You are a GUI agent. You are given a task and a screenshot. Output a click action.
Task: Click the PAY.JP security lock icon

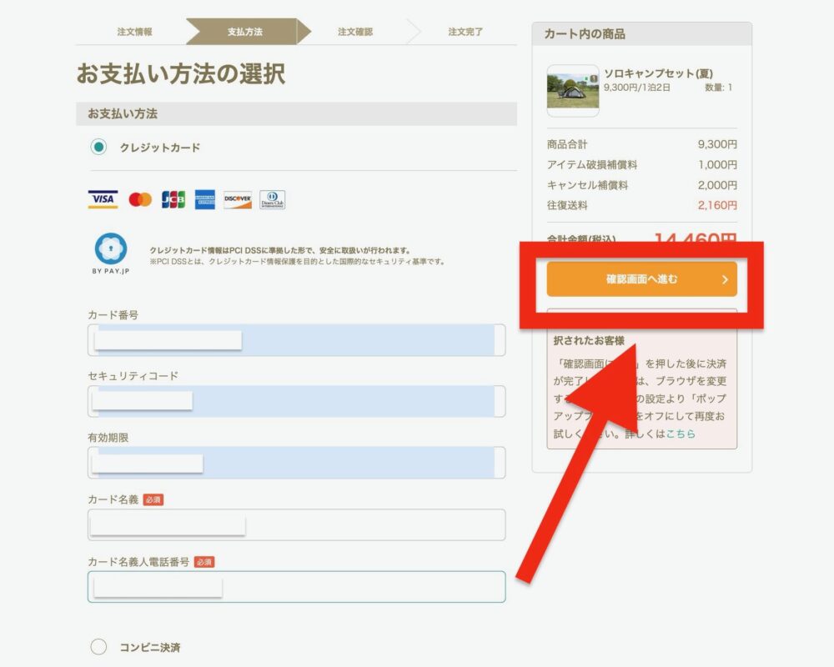(x=111, y=250)
